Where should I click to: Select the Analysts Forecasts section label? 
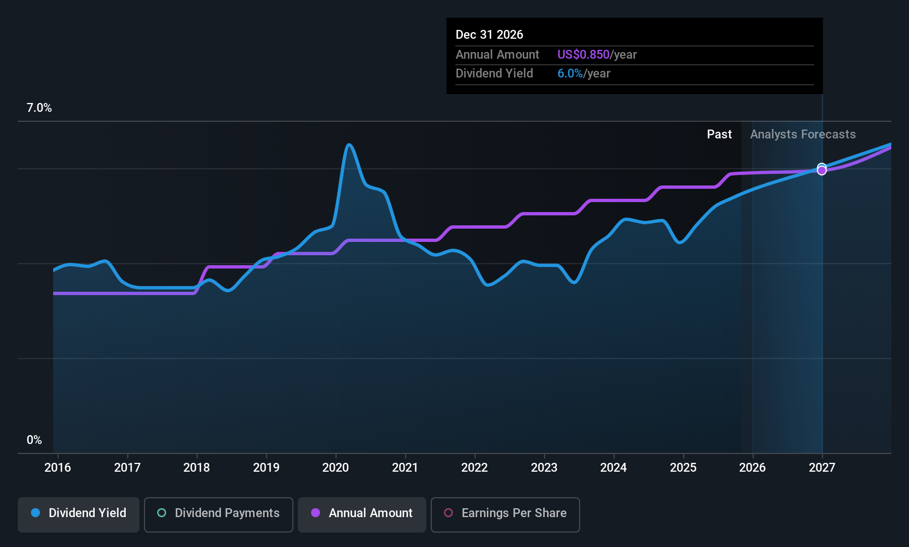point(803,134)
